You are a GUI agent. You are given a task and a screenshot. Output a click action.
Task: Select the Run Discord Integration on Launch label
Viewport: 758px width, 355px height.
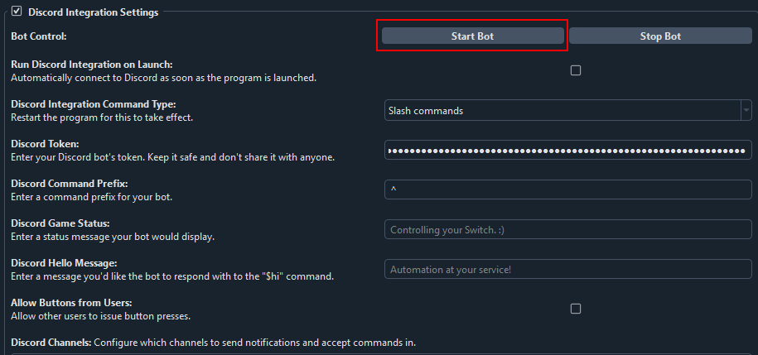pyautogui.click(x=97, y=65)
